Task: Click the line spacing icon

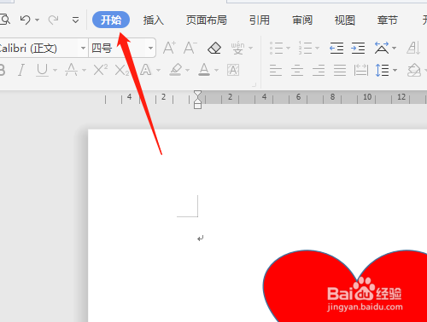Action: click(383, 70)
